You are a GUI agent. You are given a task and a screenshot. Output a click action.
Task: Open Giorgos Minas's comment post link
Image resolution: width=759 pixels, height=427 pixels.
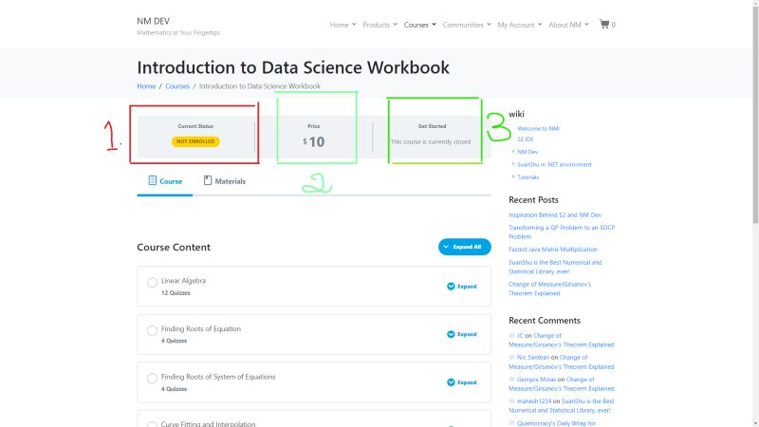coord(562,384)
